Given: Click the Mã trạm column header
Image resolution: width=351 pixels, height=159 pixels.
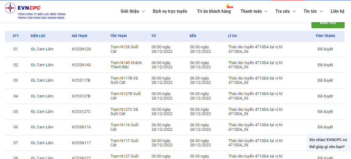Looking at the screenshot, I should coord(79,36).
